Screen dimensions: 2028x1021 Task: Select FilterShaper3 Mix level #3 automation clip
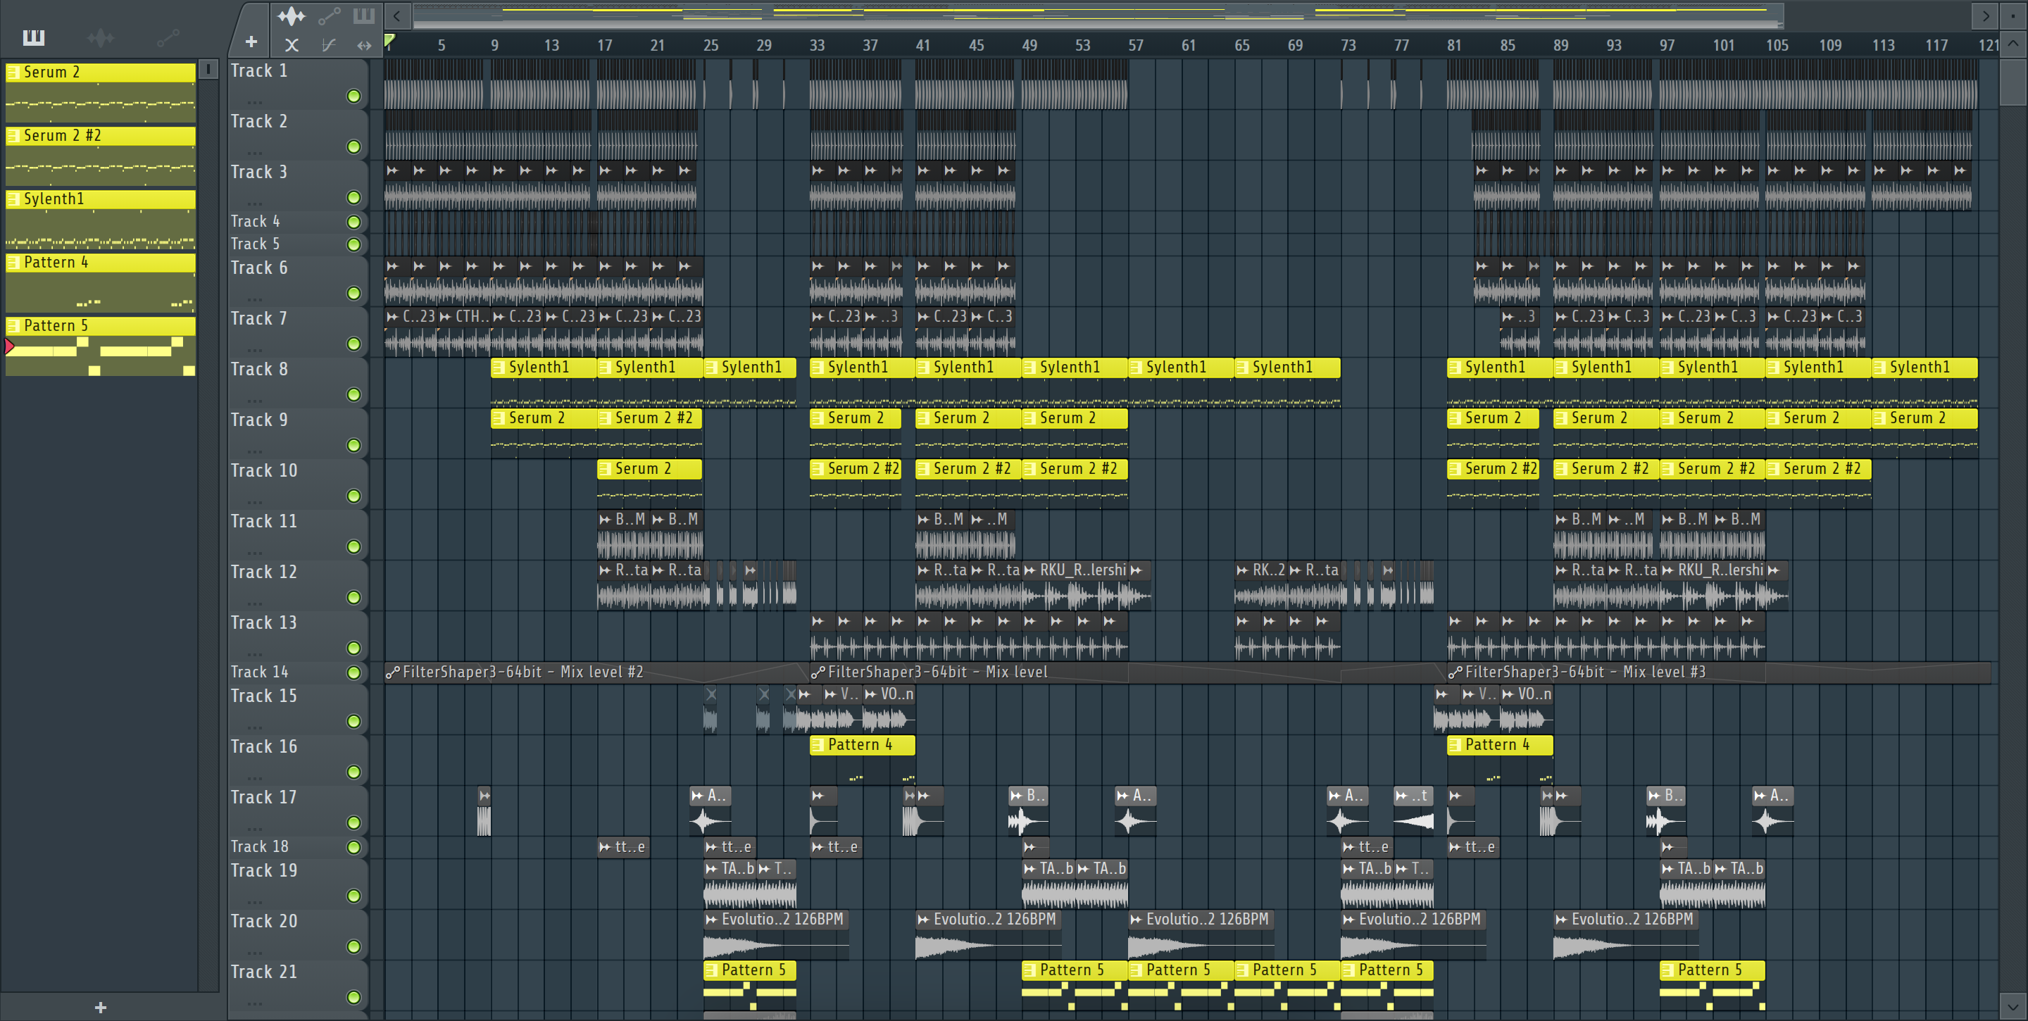point(1719,672)
